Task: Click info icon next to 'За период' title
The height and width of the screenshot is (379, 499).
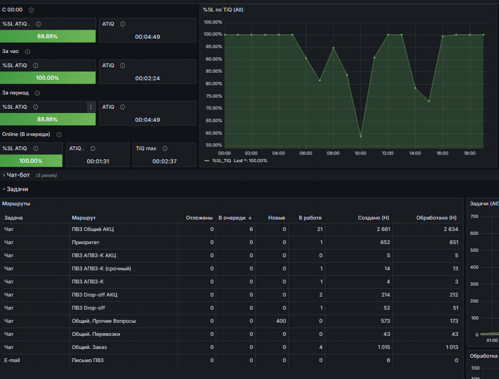Action: (37, 93)
